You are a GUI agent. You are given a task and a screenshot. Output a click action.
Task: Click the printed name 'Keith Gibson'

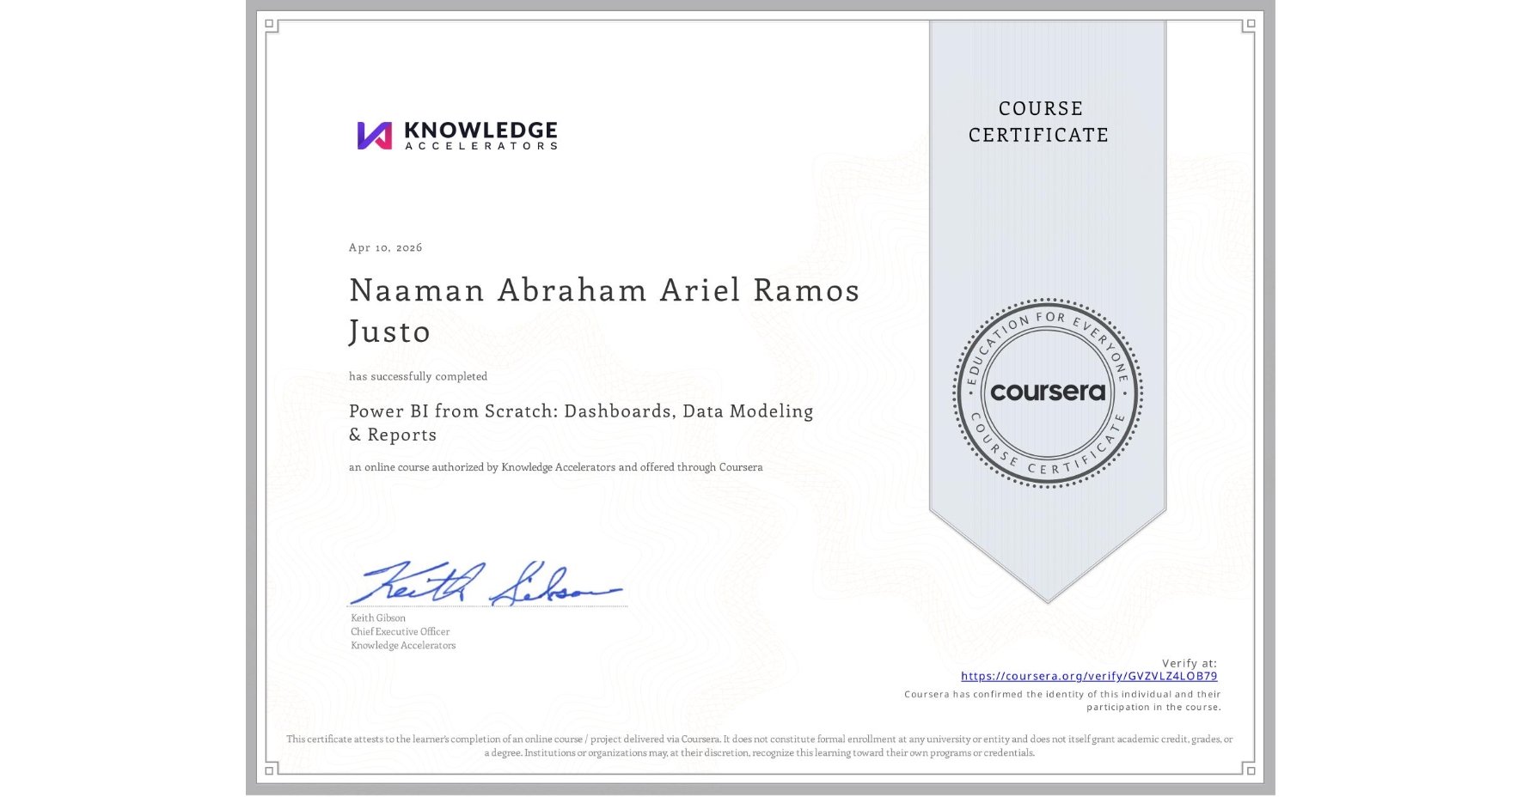click(378, 618)
